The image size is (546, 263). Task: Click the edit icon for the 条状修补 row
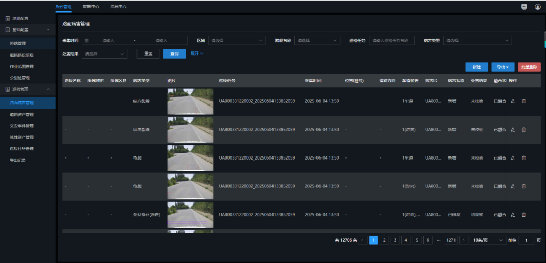point(513,215)
